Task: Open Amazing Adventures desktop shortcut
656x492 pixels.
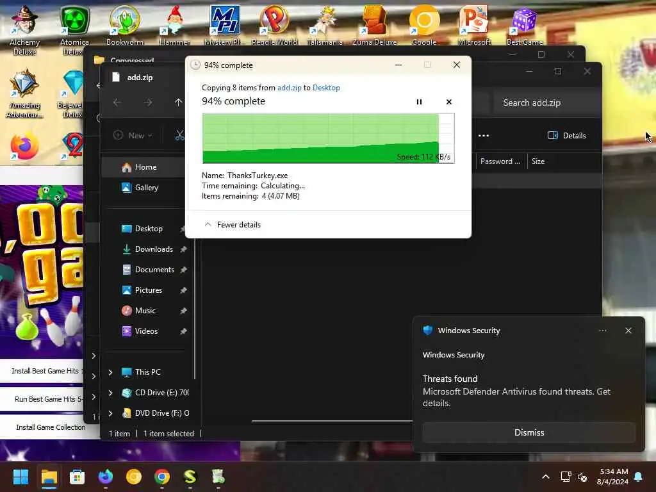Action: point(25,94)
